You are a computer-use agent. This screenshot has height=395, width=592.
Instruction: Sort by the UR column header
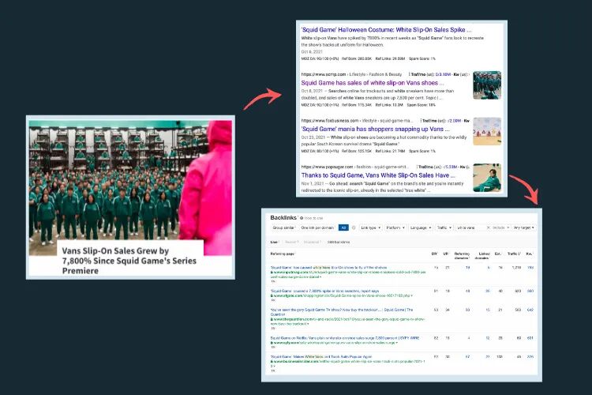pyautogui.click(x=446, y=254)
